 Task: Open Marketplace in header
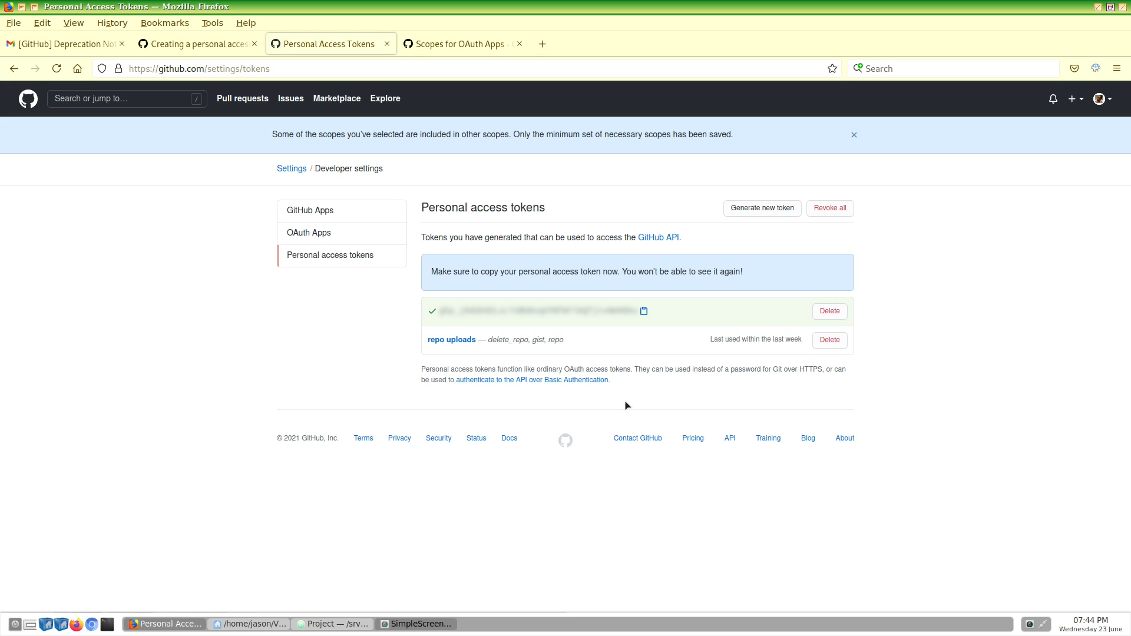click(336, 99)
